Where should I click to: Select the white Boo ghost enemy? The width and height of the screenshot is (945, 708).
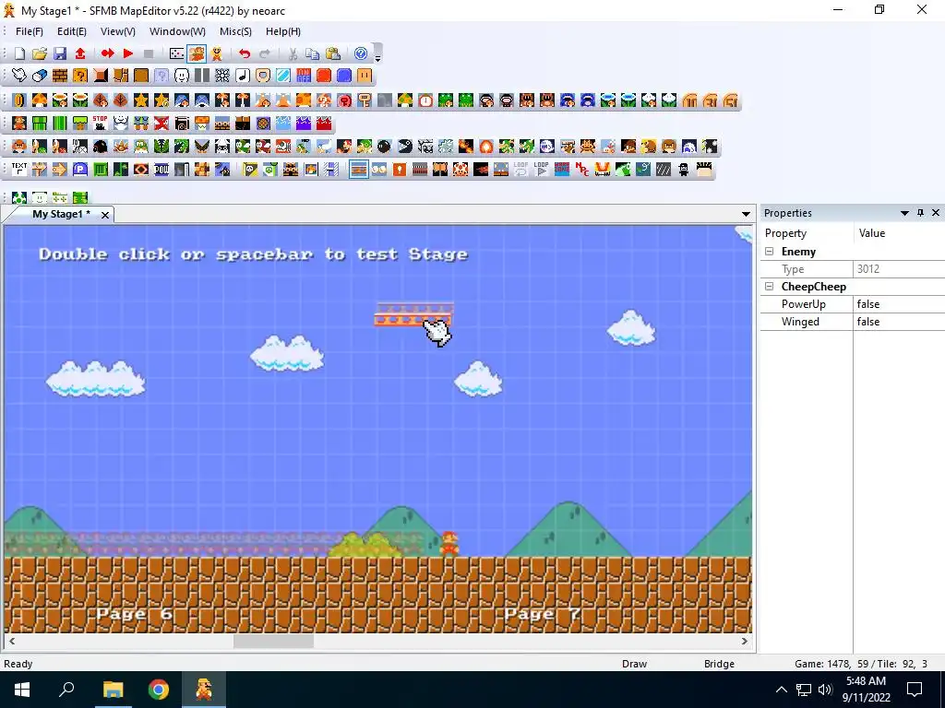(546, 147)
